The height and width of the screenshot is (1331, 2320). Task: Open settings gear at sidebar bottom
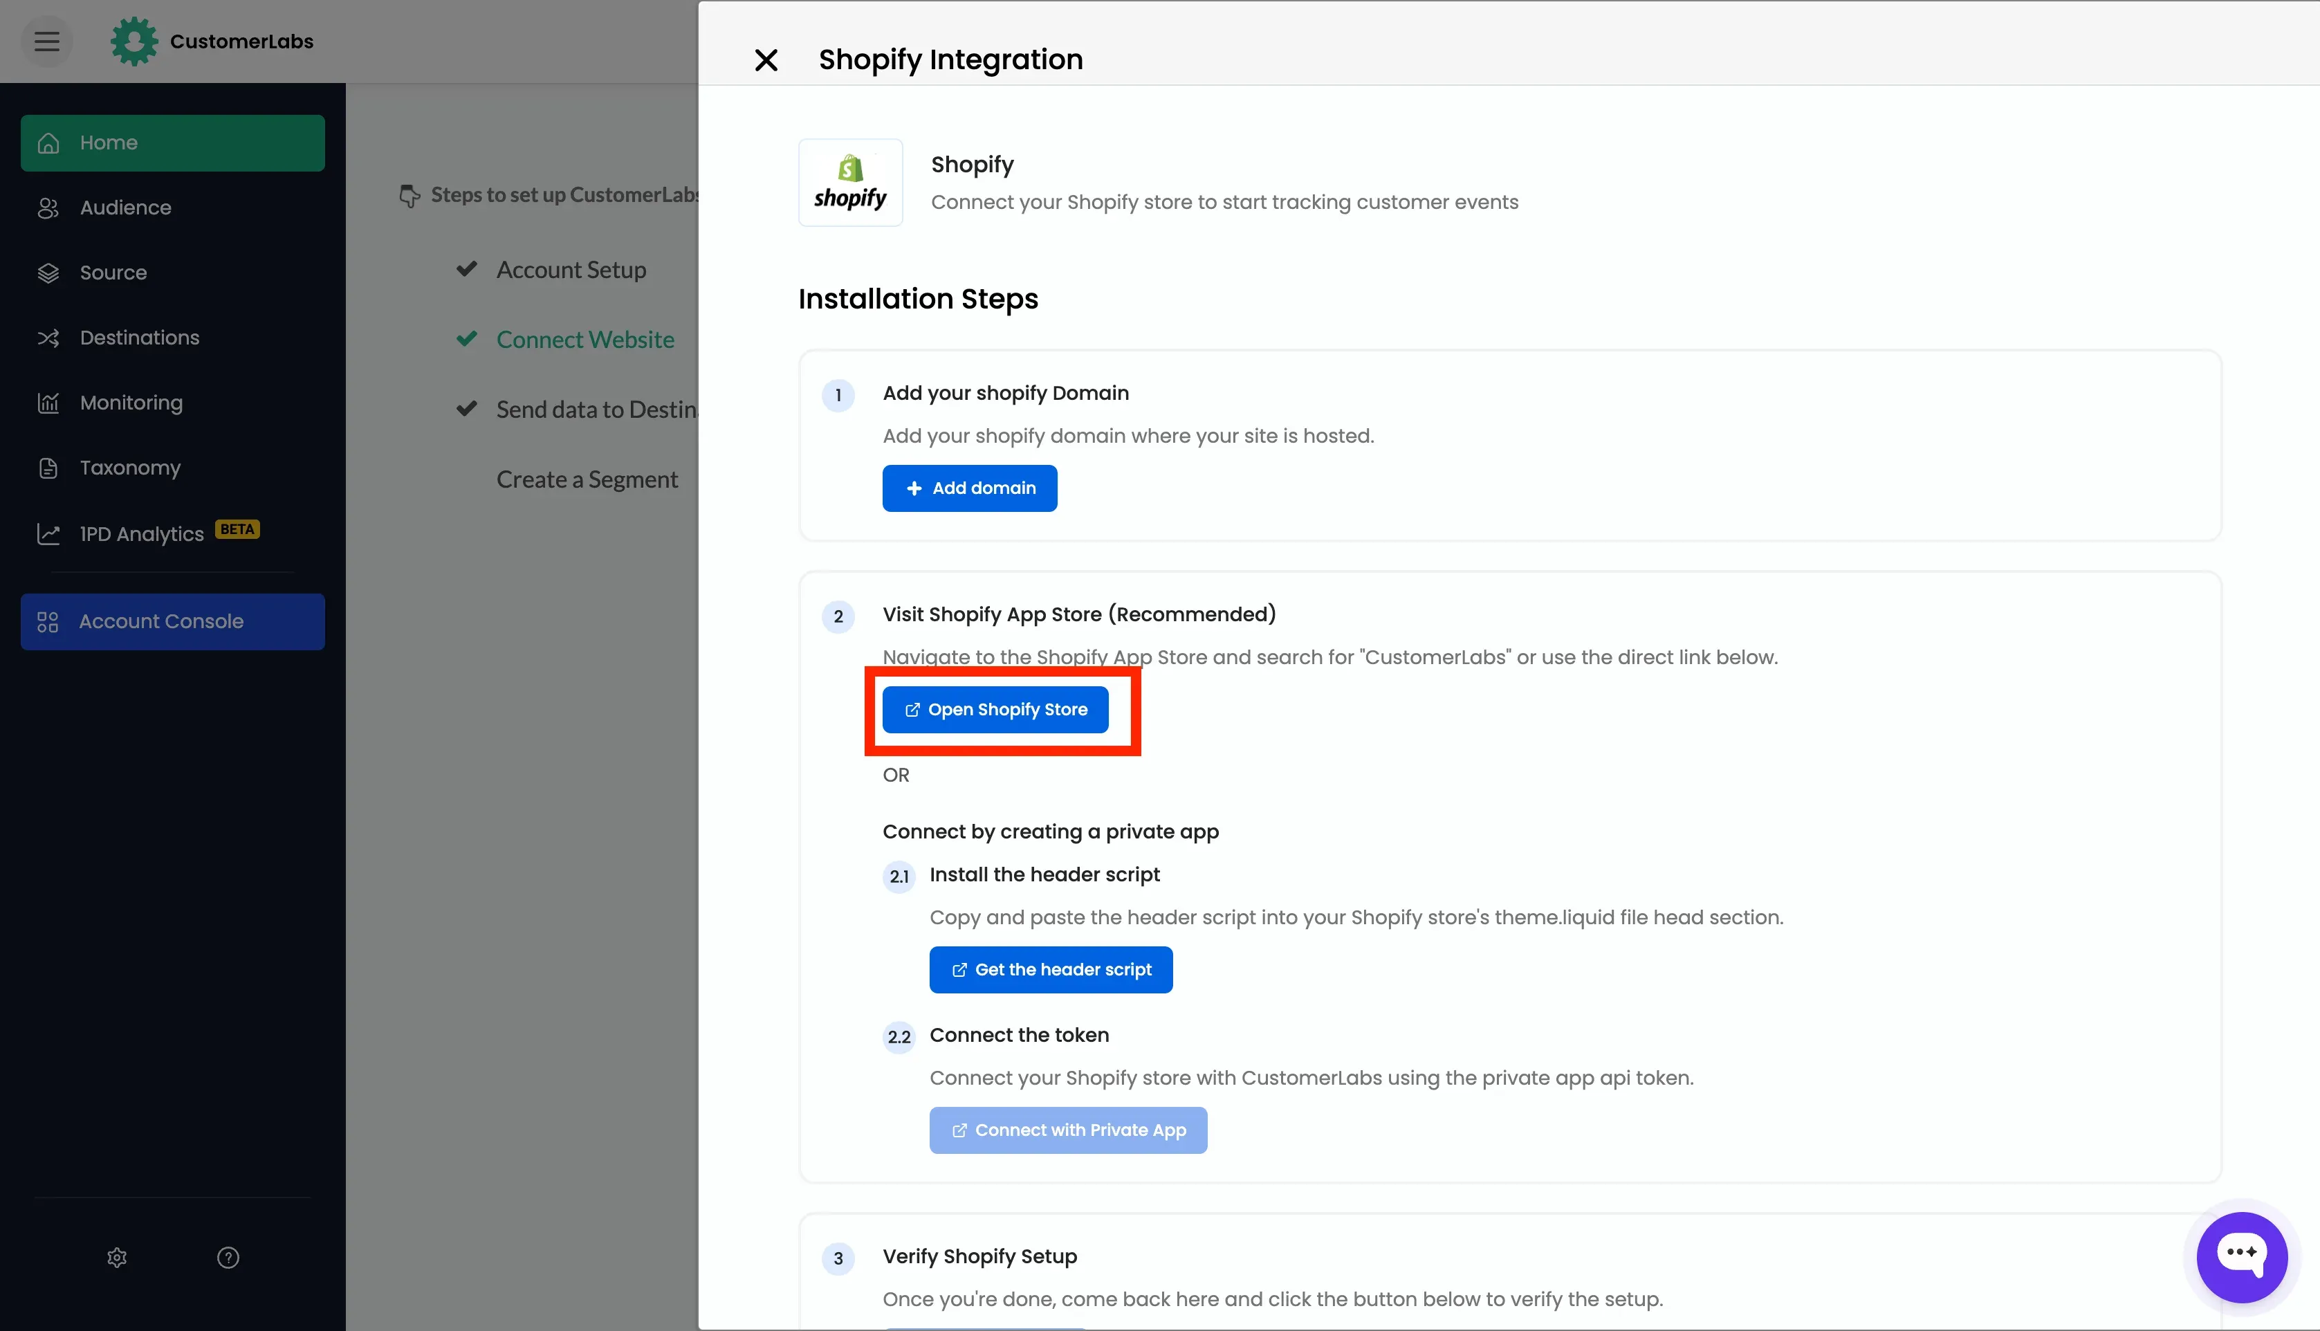[x=117, y=1257]
